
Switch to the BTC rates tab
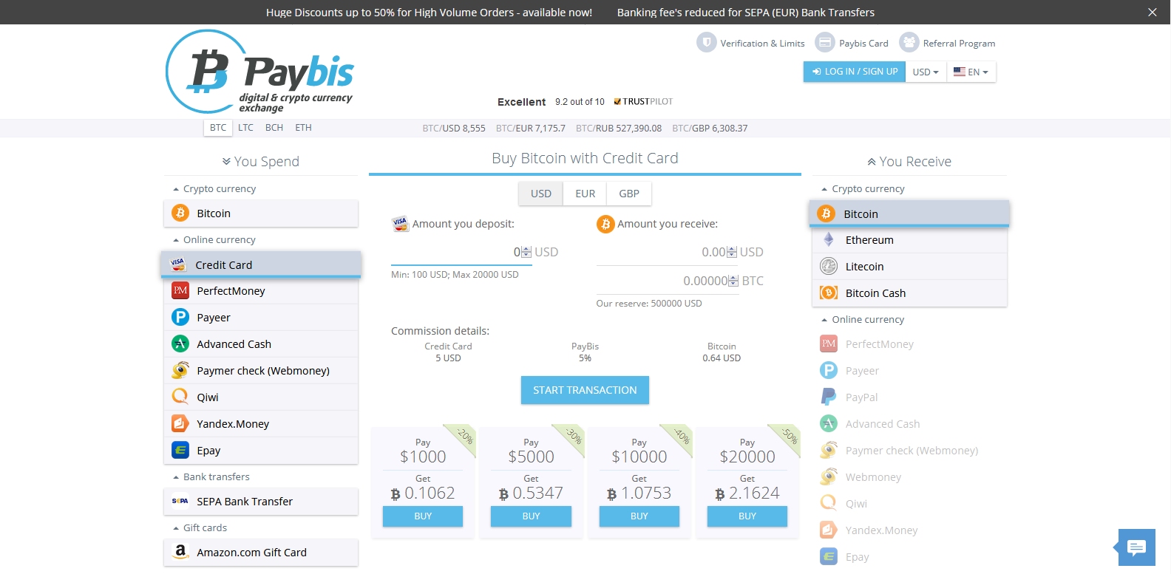coord(218,128)
